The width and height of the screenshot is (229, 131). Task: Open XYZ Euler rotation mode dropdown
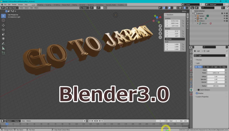pos(175,39)
